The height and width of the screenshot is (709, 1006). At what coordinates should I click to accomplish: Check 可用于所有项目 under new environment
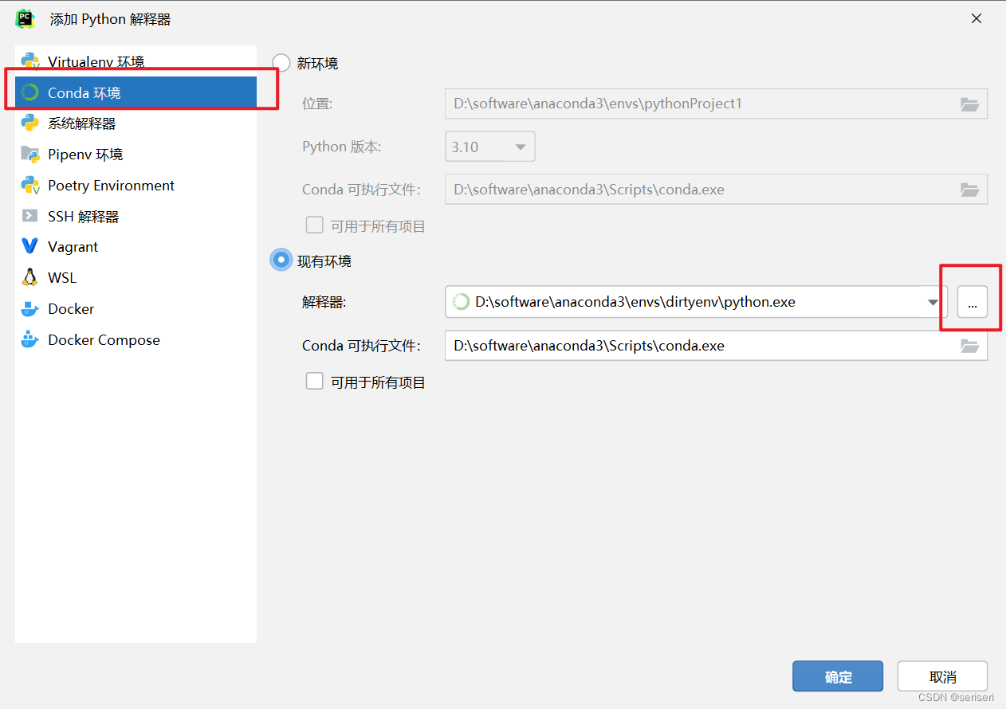[315, 225]
